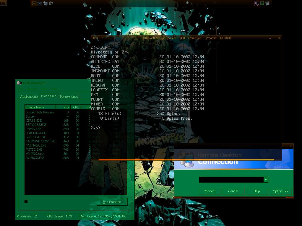This screenshot has height=226, width=302.
Task: Click the Task Manager title bar icon
Action: coord(19,83)
